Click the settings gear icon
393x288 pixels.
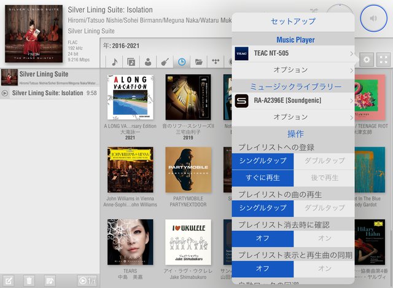tap(367, 60)
